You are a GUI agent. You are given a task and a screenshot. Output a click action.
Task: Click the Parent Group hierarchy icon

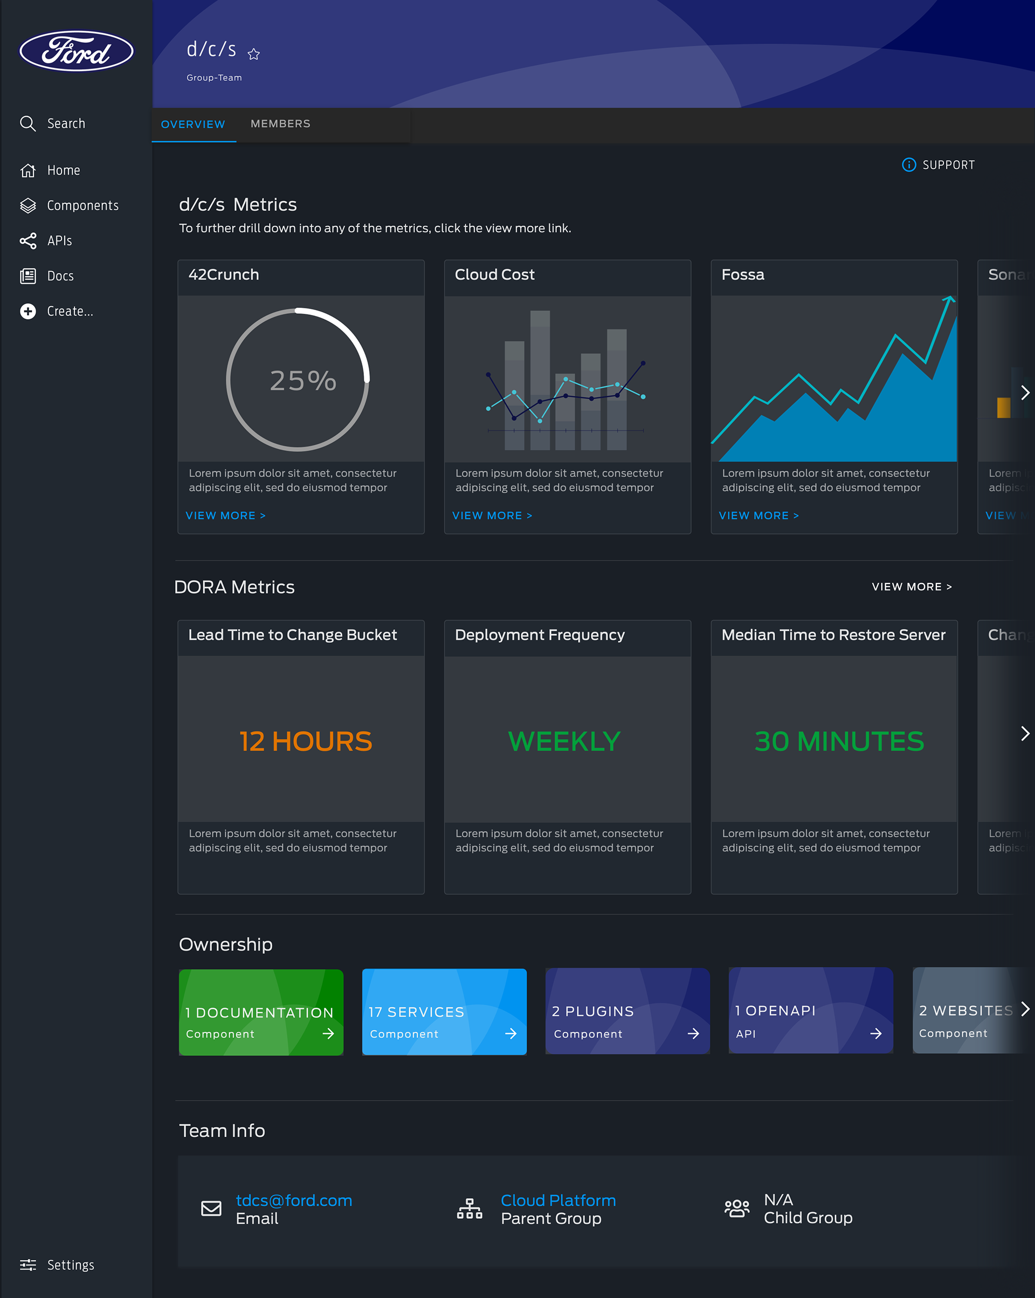click(x=470, y=1208)
